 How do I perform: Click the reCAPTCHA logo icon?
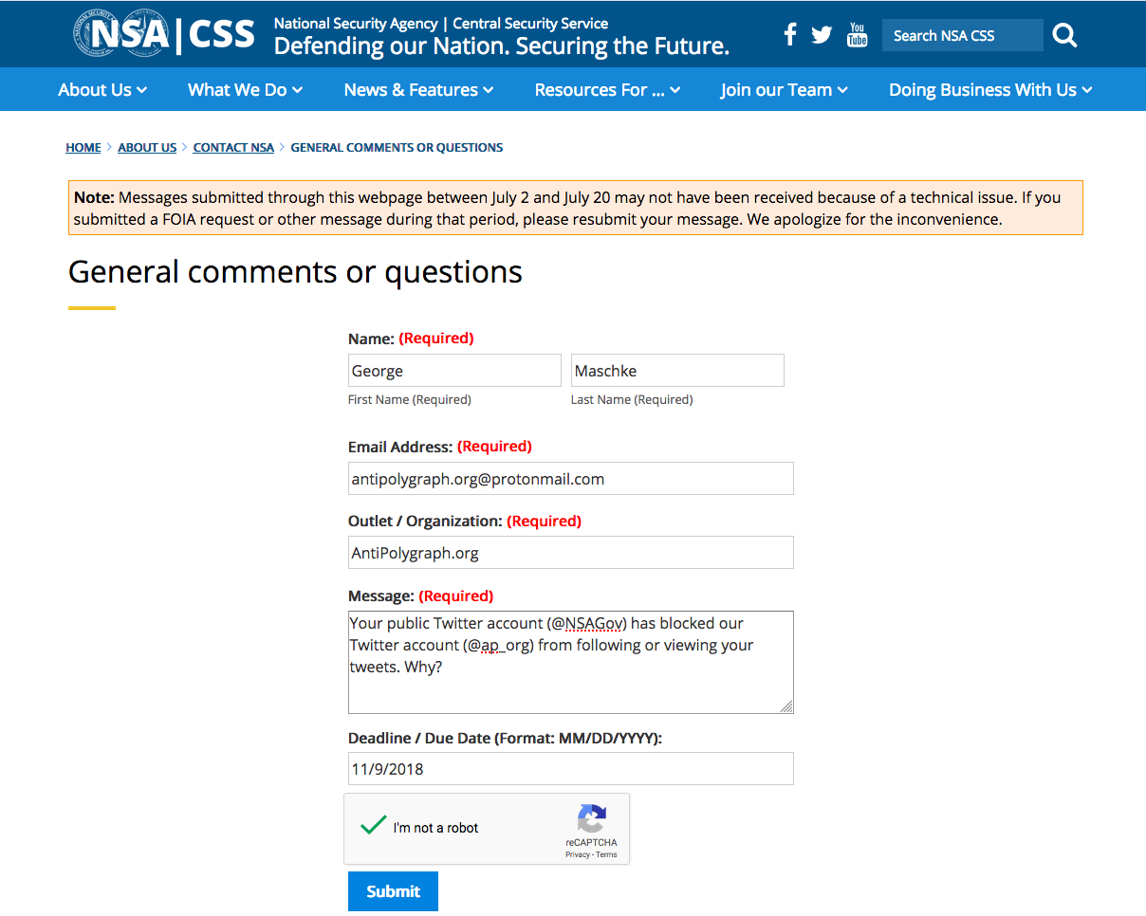(x=591, y=818)
